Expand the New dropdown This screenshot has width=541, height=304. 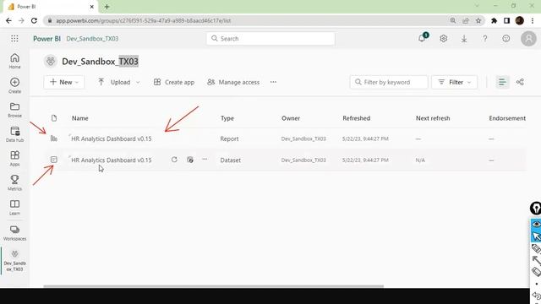click(x=64, y=82)
